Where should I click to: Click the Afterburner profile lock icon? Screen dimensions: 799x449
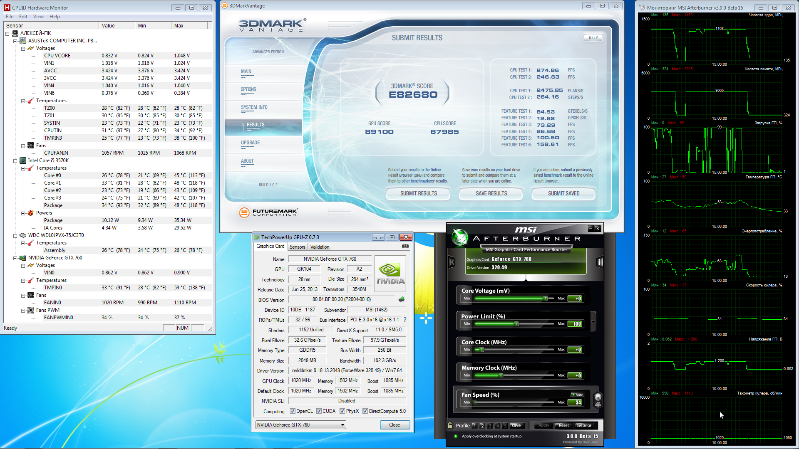[450, 425]
